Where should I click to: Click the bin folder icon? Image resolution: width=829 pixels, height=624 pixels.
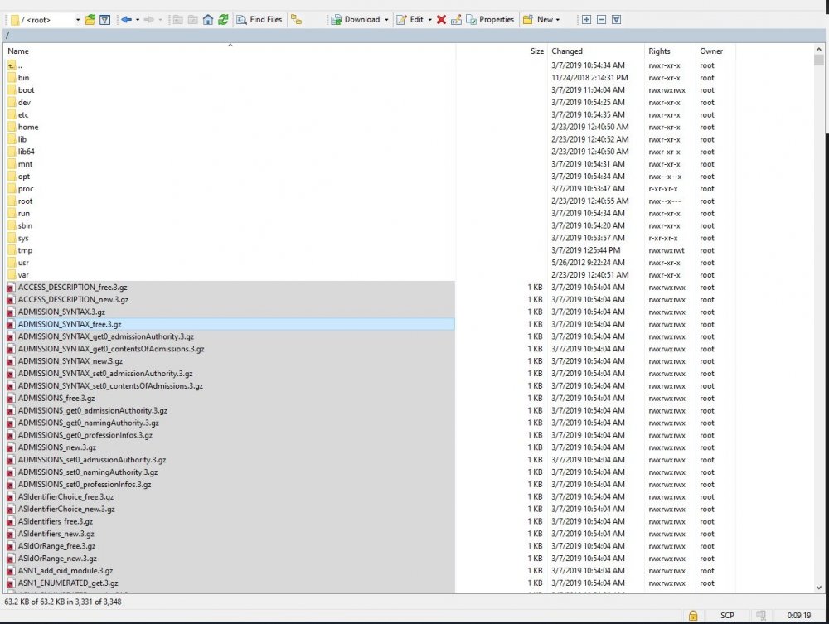point(12,78)
